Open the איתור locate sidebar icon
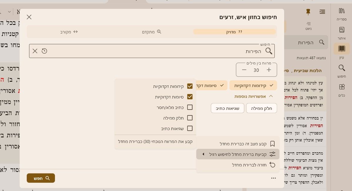This screenshot has width=352, height=191. pos(341,33)
